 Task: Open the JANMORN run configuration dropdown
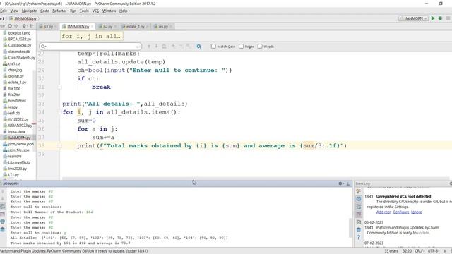[413, 18]
